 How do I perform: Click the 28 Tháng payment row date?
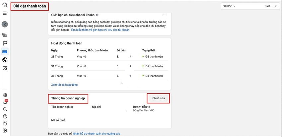pyautogui.click(x=57, y=57)
